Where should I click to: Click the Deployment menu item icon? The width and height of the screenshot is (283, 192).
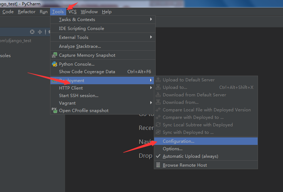click(x=54, y=81)
